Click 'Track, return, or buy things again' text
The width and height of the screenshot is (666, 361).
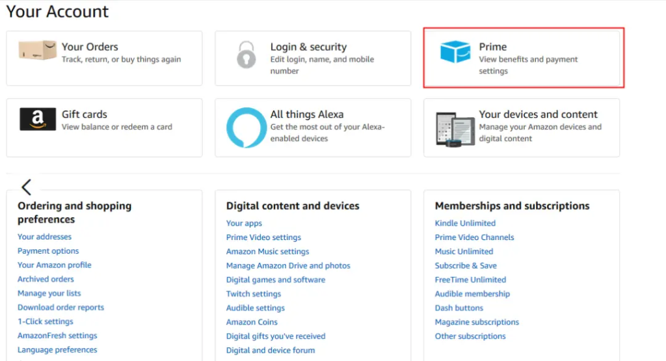tap(121, 59)
